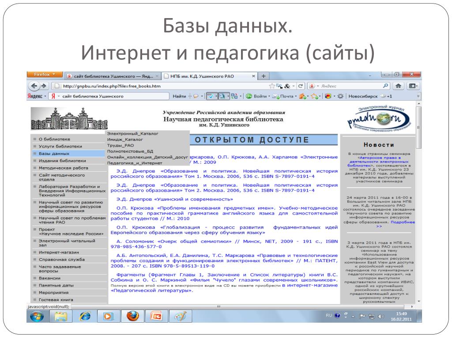Screen dimensions: 452x339
Task: Open link Э.Д. Днепров «Ушинский и современность»
Action: tap(175, 199)
